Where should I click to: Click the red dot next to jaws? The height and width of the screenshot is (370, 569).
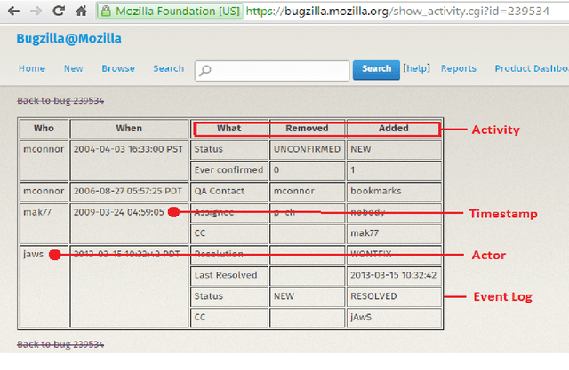click(55, 255)
